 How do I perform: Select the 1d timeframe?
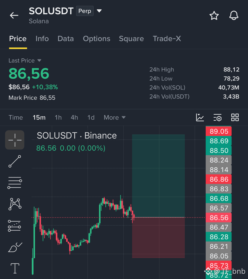[x=91, y=117]
